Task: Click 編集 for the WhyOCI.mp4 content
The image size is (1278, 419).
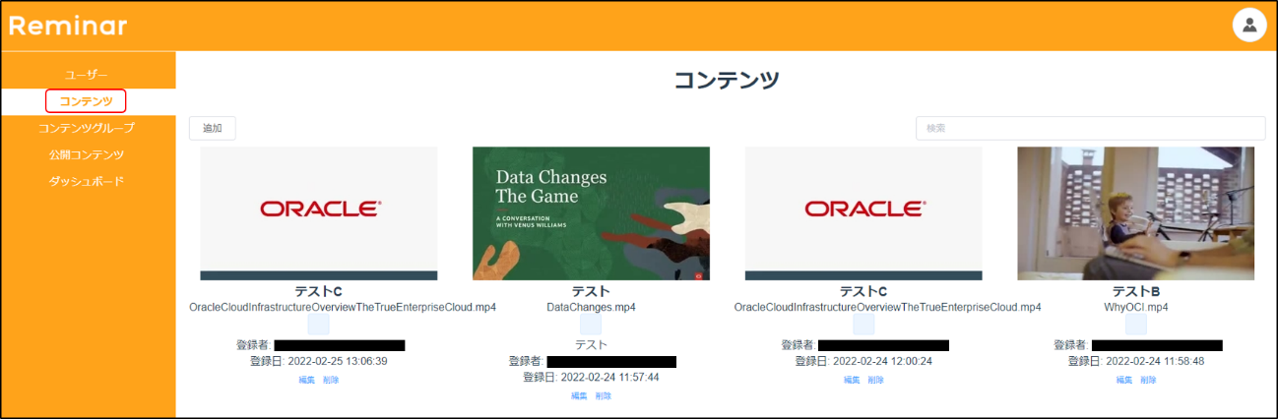Action: [1123, 380]
